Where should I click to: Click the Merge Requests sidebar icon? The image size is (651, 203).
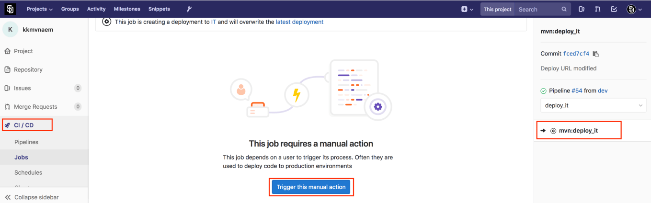7,107
